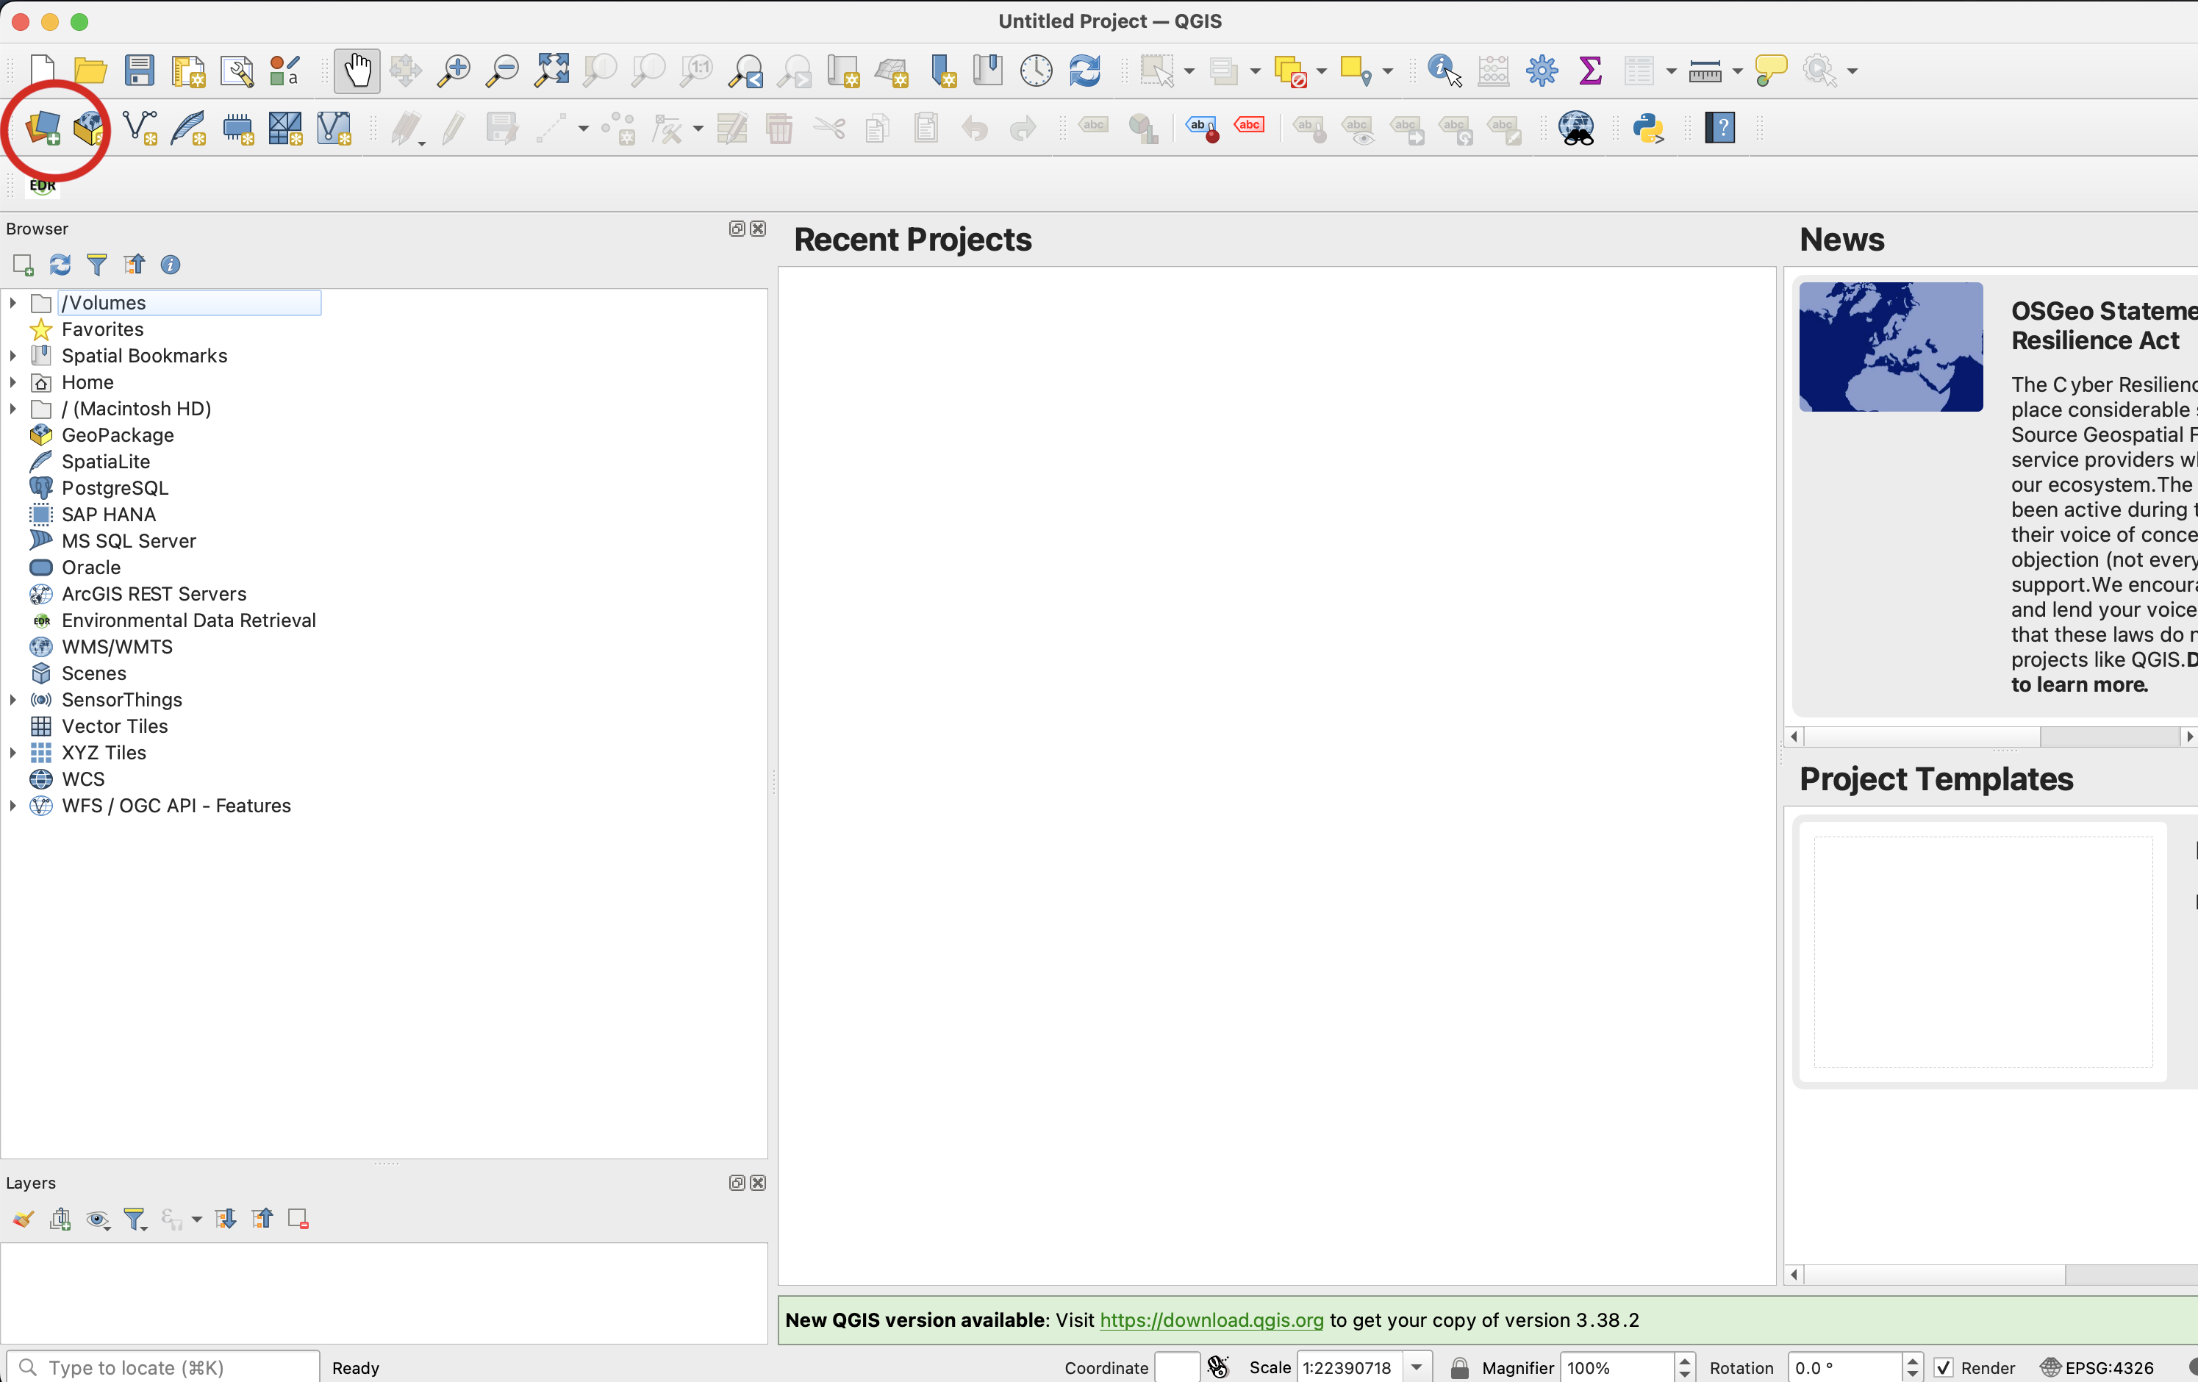Click the Magnifier stepper arrows
Image resolution: width=2198 pixels, height=1382 pixels.
click(1685, 1367)
